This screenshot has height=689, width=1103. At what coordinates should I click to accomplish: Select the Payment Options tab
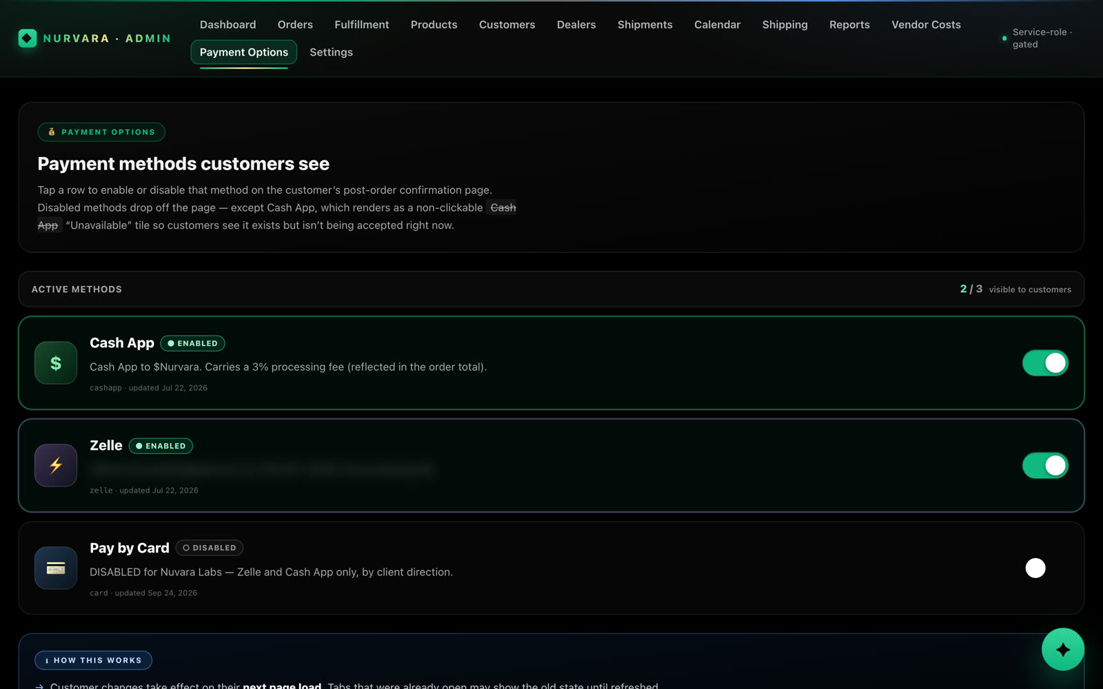pyautogui.click(x=244, y=52)
